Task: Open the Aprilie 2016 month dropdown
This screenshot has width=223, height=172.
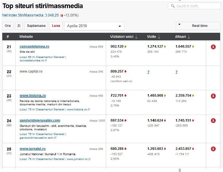Action: pyautogui.click(x=94, y=26)
